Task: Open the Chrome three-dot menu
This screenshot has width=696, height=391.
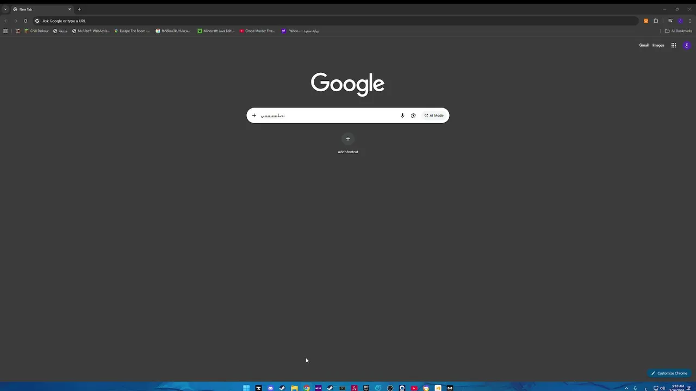Action: tap(690, 21)
